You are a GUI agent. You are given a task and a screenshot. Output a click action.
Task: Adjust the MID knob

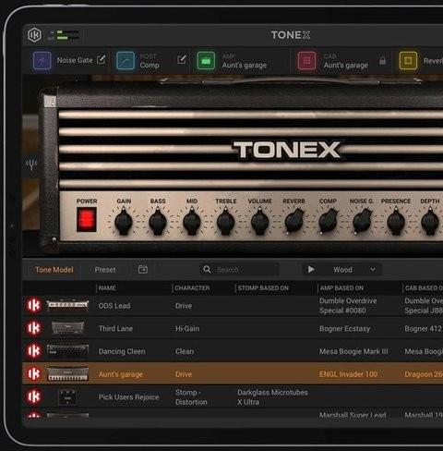point(192,221)
